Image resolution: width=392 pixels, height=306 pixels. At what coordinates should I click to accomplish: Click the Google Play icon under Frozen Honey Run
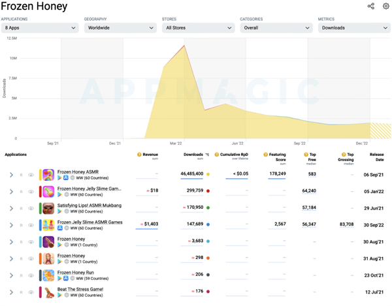point(59,279)
